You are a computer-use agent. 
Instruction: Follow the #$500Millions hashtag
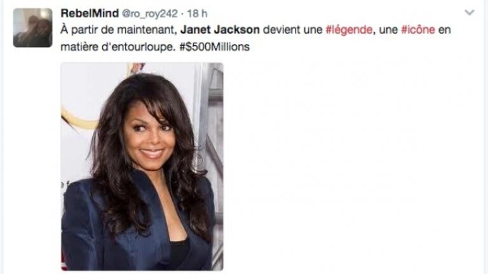pos(215,46)
